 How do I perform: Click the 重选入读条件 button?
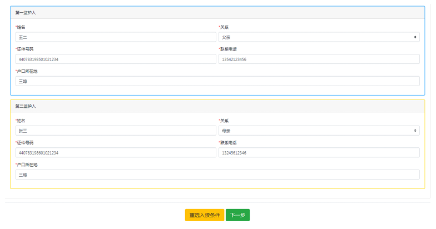point(205,215)
